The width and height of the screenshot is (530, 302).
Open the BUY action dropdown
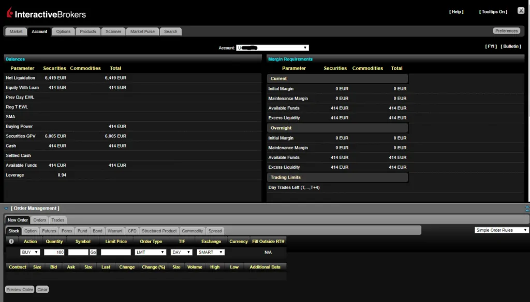click(30, 252)
